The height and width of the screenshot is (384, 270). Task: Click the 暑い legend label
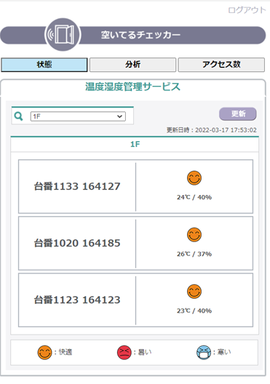tap(145, 352)
